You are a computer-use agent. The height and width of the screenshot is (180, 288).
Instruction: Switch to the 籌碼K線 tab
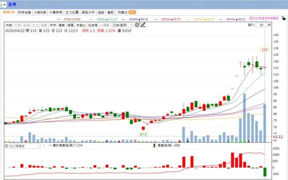tap(9, 12)
